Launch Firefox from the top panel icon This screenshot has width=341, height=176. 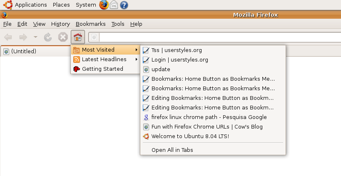104,5
